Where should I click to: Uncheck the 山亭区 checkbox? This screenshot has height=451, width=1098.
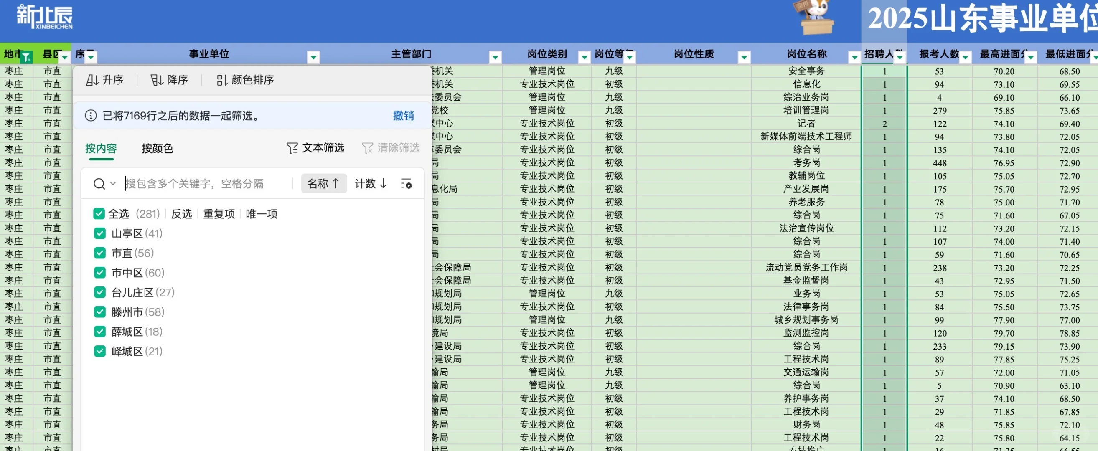tap(100, 233)
